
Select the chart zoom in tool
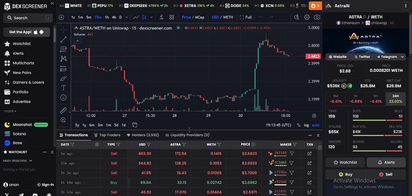(x=64, y=120)
